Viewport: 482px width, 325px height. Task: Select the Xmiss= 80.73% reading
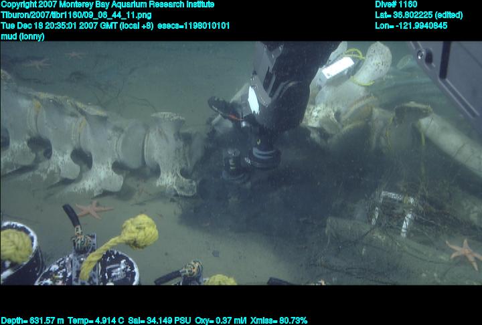click(x=278, y=320)
